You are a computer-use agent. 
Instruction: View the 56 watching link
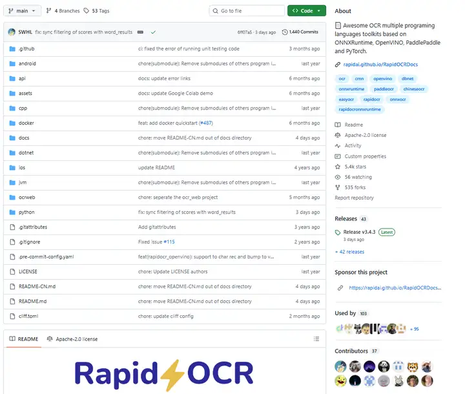point(353,177)
